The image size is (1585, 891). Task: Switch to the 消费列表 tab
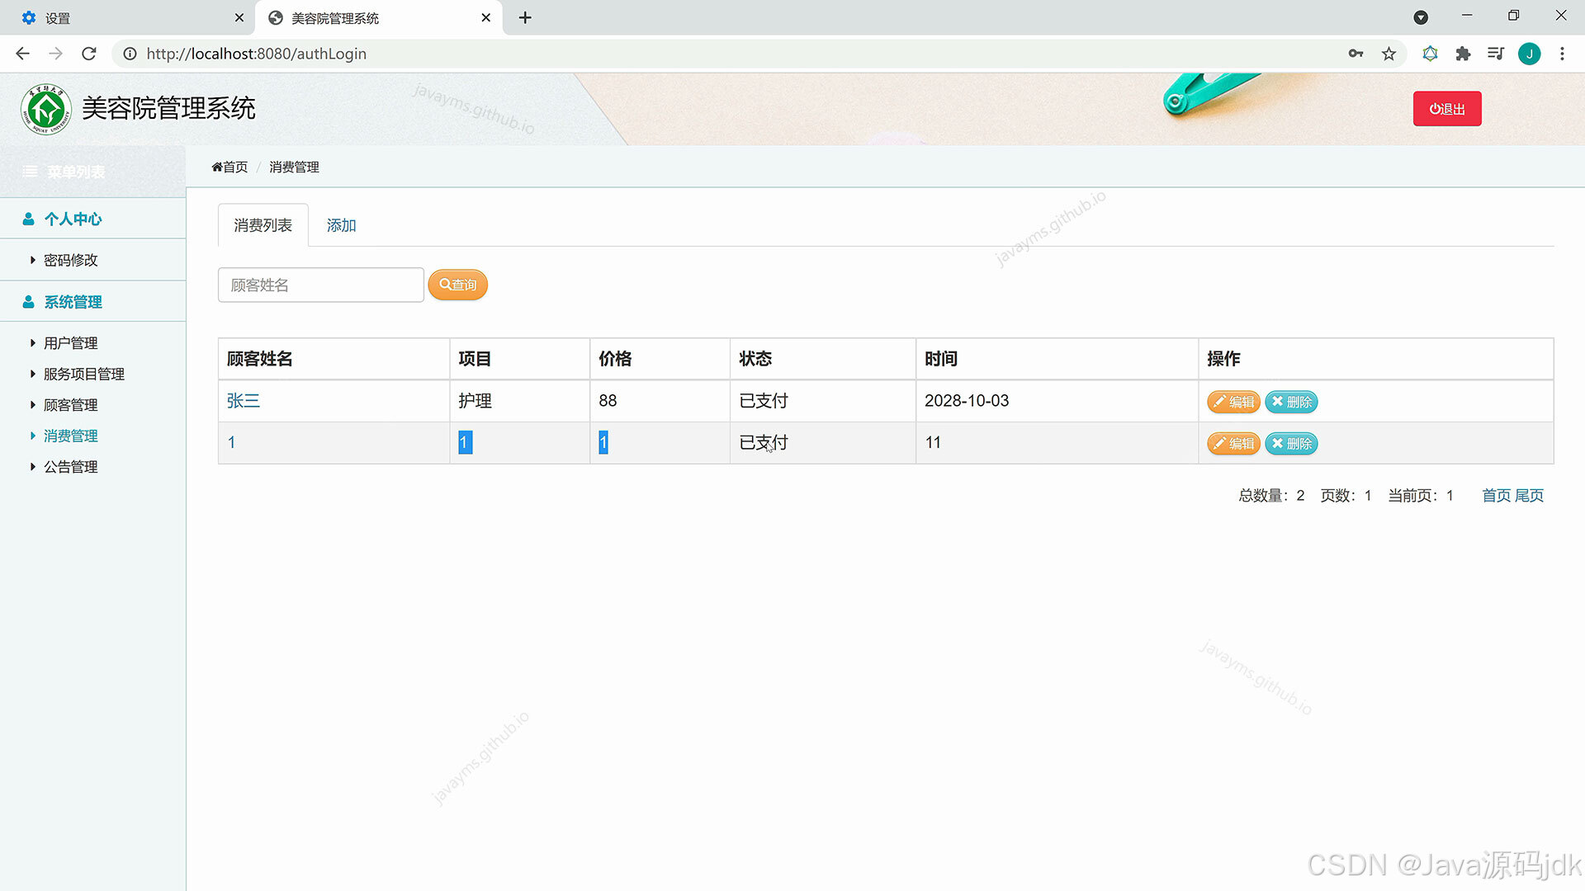coord(263,225)
